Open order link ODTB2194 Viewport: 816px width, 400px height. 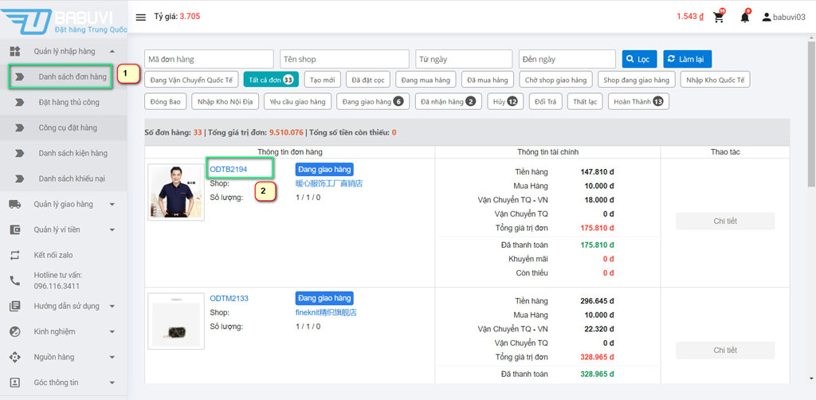pos(228,169)
